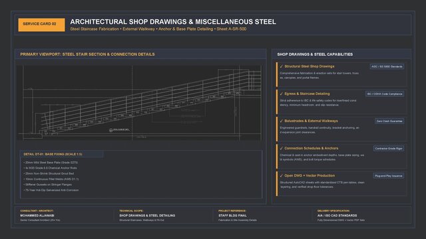Click SHOP DRAWINGS & STEEL CAPABILITIES header

click(x=315, y=54)
